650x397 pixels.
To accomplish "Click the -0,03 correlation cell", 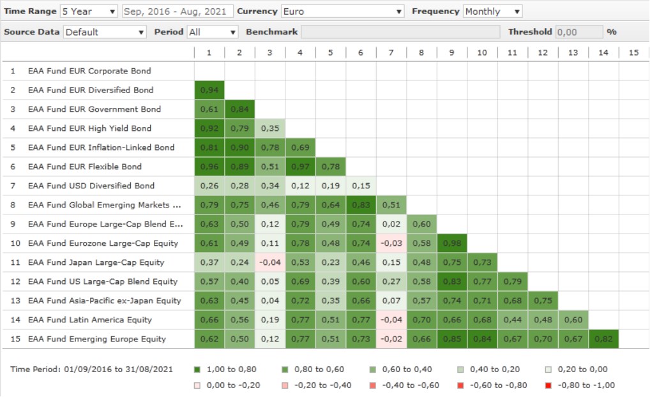I will [391, 243].
